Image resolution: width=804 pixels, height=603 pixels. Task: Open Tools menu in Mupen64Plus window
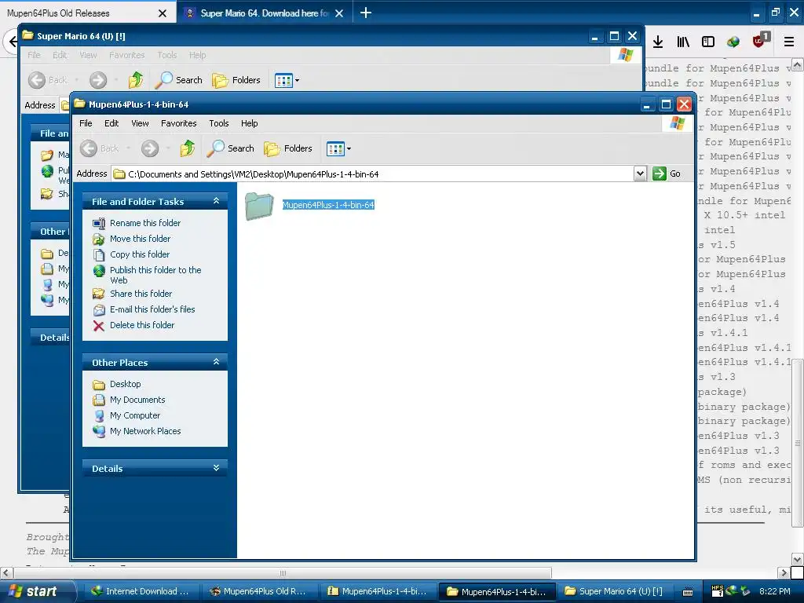tap(219, 123)
